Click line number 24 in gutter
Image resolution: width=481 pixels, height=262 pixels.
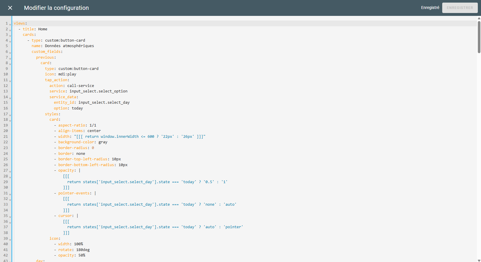pos(6,154)
